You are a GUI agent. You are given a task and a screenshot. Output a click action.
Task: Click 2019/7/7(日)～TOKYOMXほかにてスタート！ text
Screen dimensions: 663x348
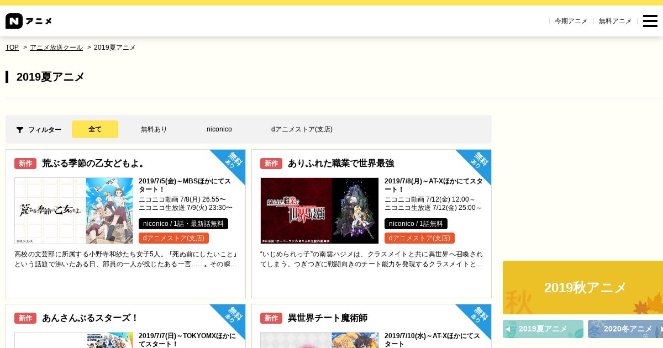pyautogui.click(x=187, y=340)
